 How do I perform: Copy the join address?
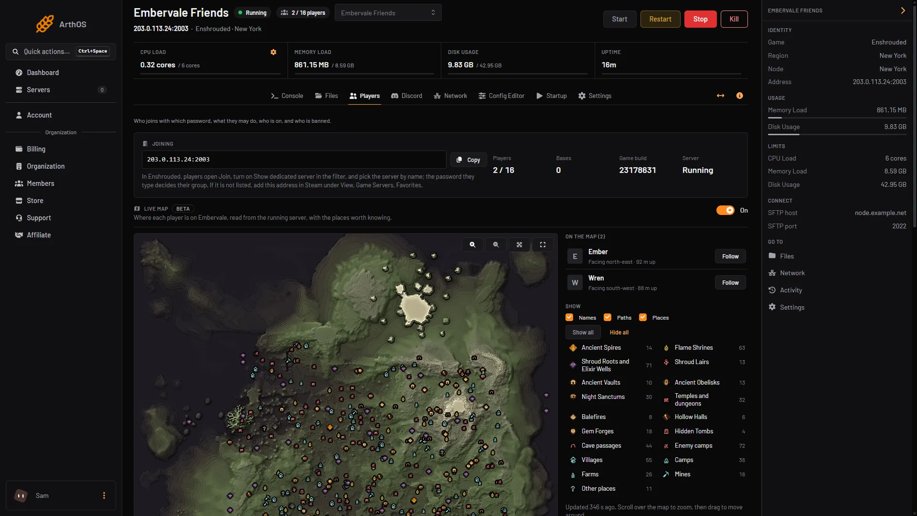click(x=468, y=160)
